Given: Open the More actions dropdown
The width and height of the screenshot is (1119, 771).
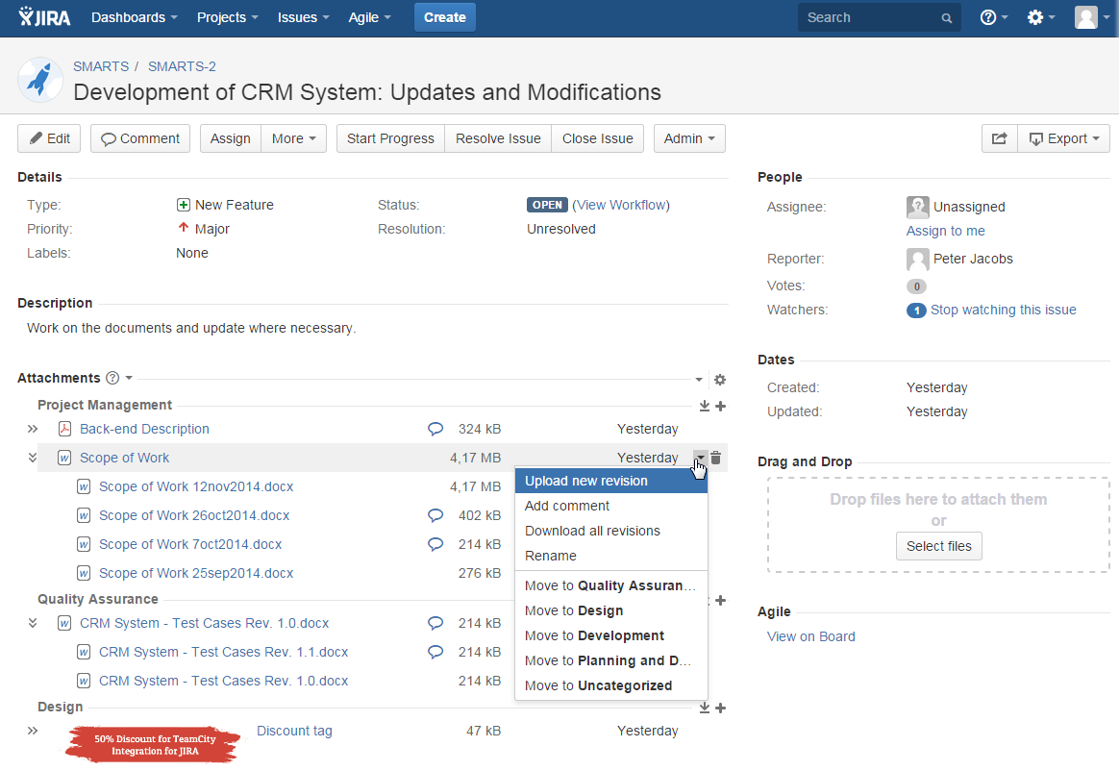Looking at the screenshot, I should (x=294, y=137).
